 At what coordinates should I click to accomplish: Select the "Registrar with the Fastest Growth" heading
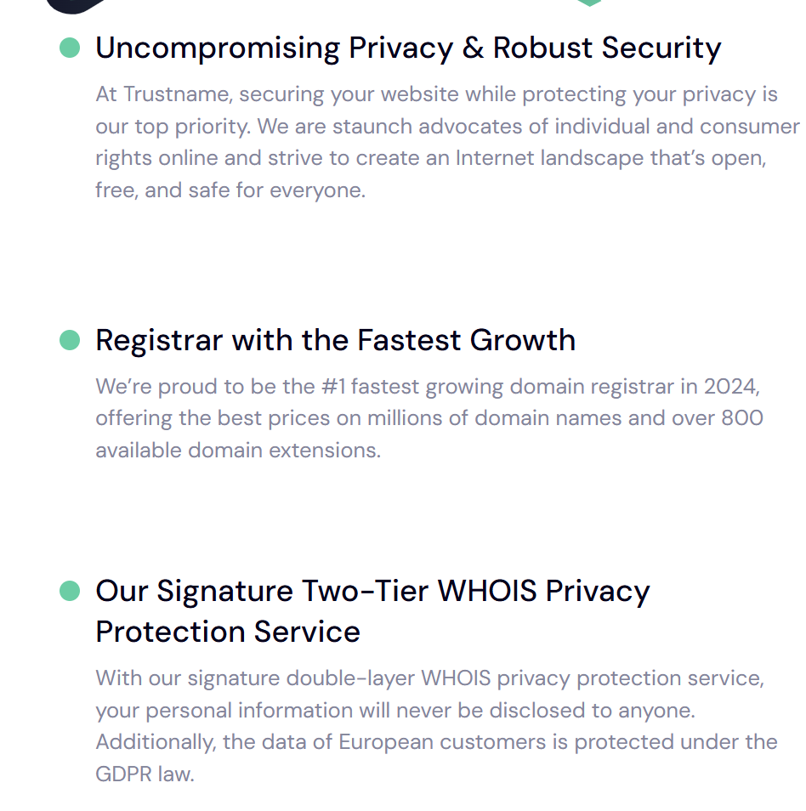(335, 340)
